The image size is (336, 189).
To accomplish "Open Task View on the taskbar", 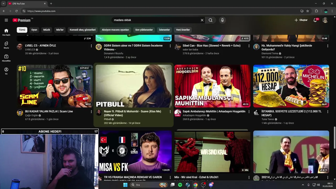I will click(x=172, y=185).
